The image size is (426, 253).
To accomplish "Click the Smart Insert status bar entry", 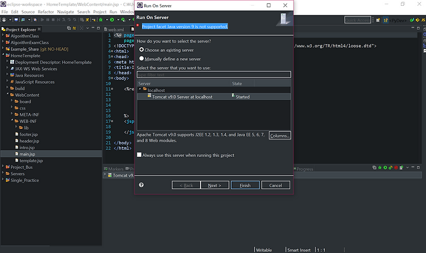I will point(299,250).
